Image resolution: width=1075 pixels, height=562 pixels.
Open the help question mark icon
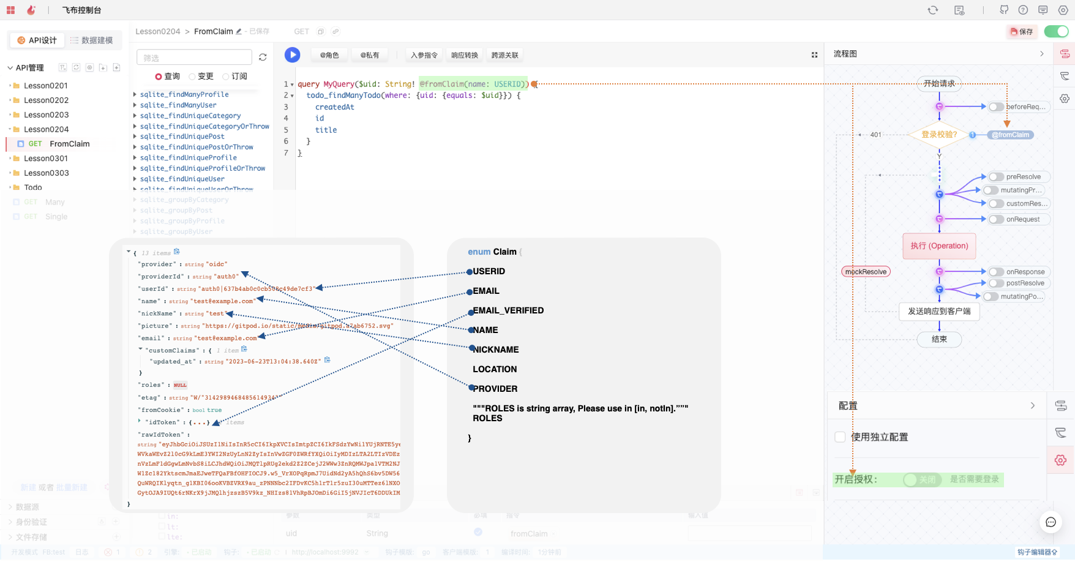coord(1023,10)
